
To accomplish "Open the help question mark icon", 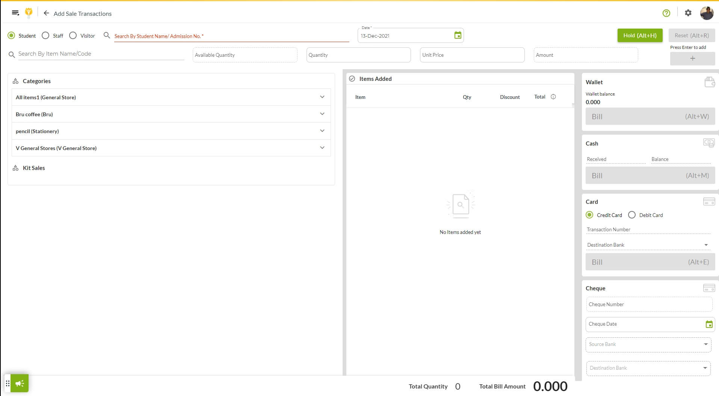I will point(666,13).
